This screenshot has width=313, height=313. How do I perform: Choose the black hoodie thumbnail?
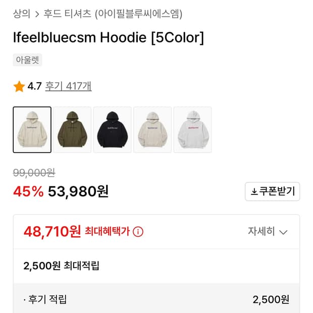(113, 130)
